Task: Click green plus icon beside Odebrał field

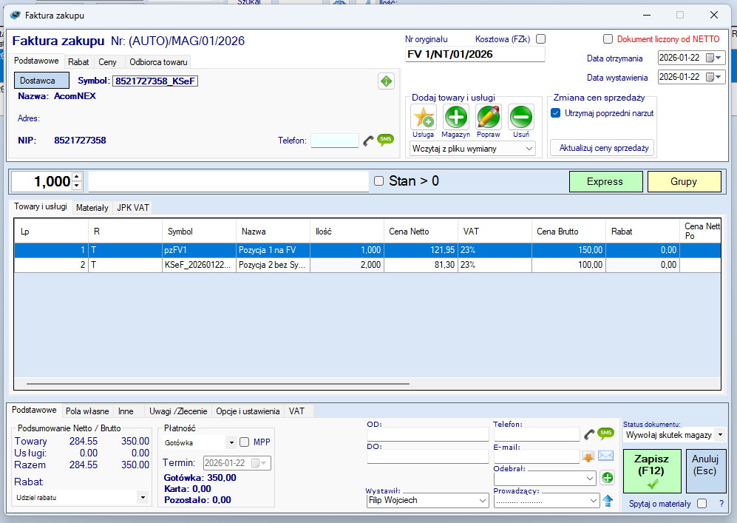Action: (x=608, y=478)
